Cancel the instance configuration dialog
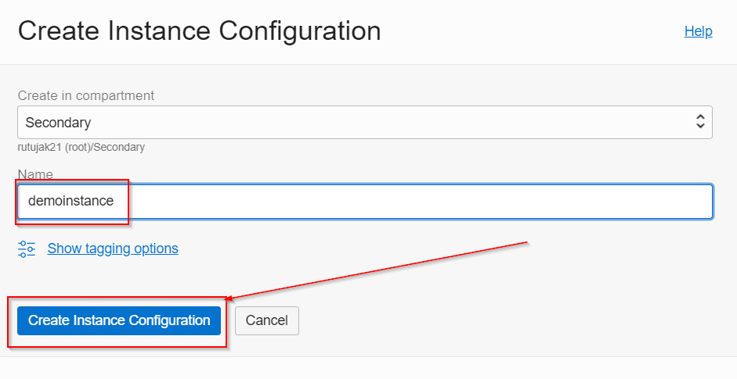 coord(266,320)
